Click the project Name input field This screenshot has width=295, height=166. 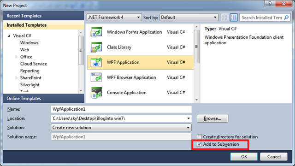121,109
